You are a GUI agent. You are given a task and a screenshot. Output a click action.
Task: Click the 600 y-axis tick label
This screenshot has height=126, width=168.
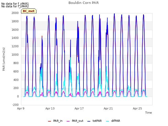coord(16,71)
